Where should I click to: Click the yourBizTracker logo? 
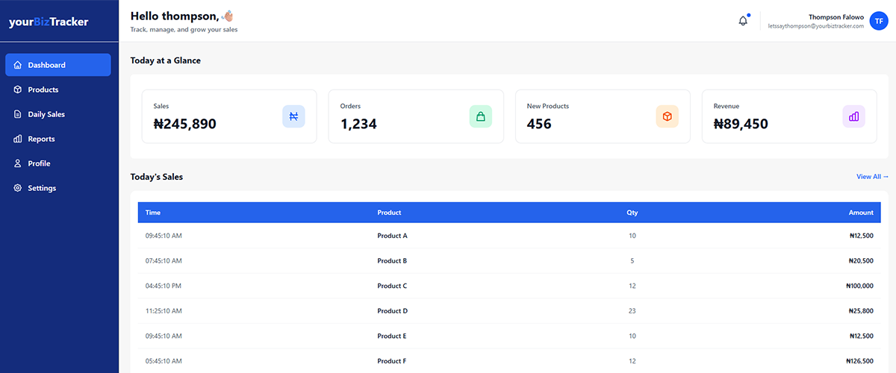(49, 22)
